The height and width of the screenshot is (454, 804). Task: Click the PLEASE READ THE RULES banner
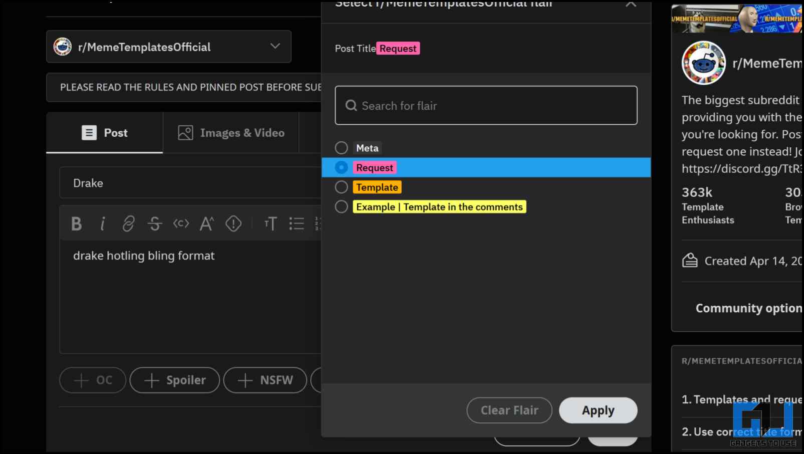[x=184, y=87]
